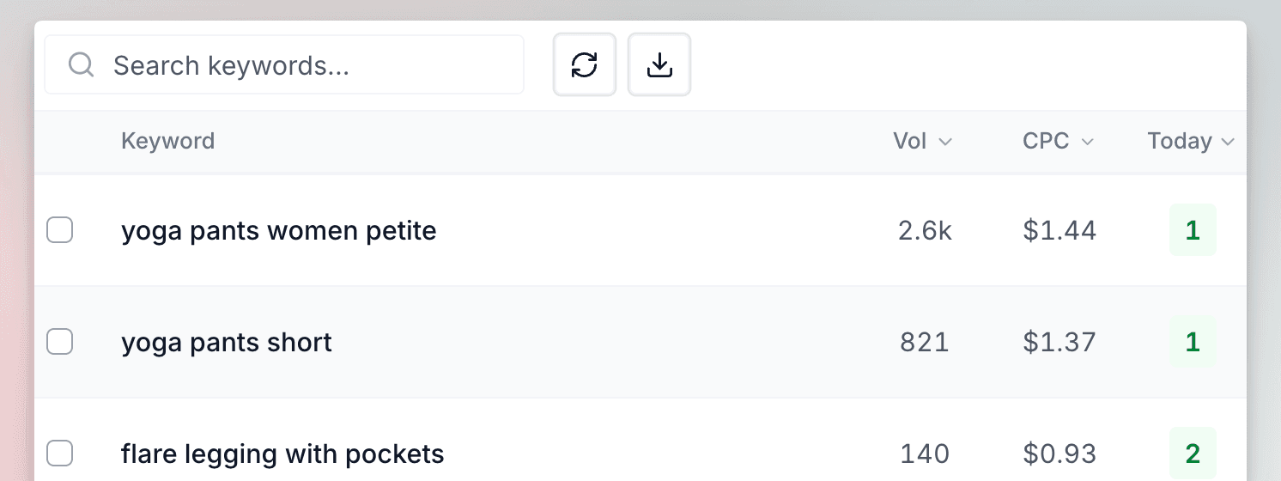Tick the yoga pants short checkbox
This screenshot has width=1281, height=481.
[x=59, y=342]
